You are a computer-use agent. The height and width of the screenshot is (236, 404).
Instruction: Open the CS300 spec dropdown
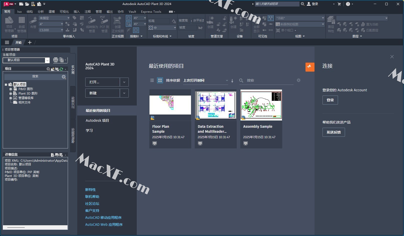[x=51, y=30]
